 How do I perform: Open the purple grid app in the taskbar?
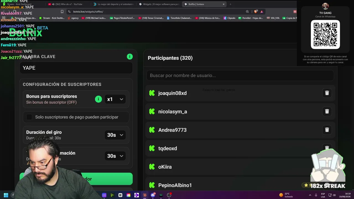point(104,195)
